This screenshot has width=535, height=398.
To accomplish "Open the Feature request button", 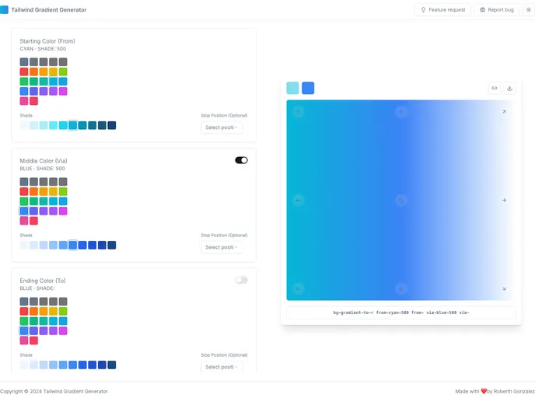I will [x=443, y=10].
